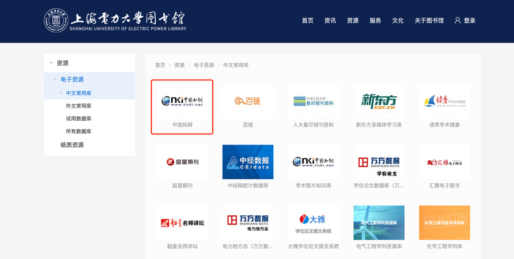Open the CNKI 中国知网 logo card
Viewport: 514px width, 259px height.
click(182, 101)
